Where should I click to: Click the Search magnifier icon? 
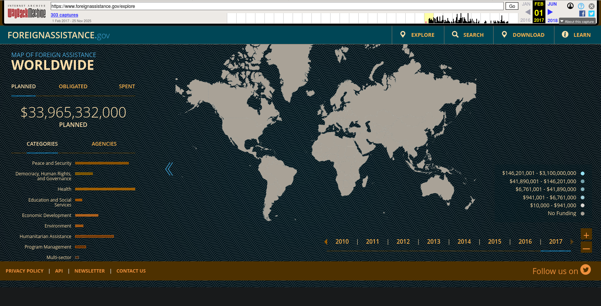coord(455,35)
